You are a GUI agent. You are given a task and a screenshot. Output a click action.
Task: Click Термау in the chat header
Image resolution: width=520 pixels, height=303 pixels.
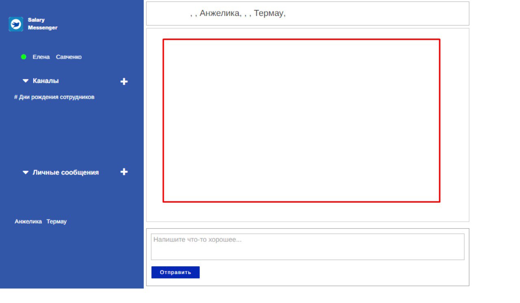coord(269,13)
